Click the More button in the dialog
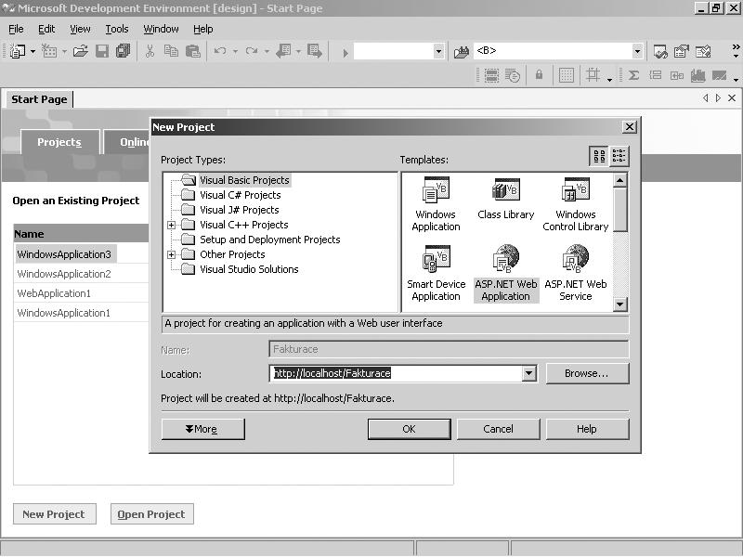Image resolution: width=743 pixels, height=557 pixels. tap(202, 429)
